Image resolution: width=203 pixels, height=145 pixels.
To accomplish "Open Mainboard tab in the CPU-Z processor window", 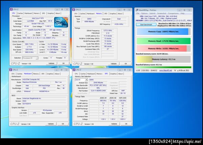I will (28, 13).
